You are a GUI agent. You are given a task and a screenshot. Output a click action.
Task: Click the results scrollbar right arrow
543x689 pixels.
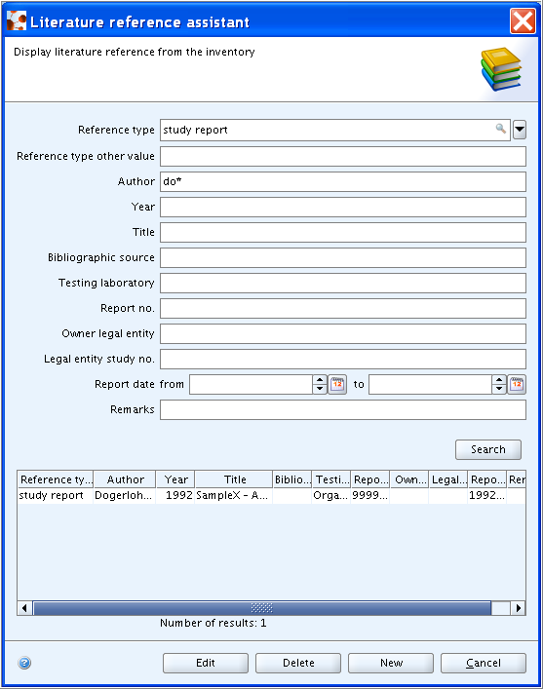click(518, 608)
